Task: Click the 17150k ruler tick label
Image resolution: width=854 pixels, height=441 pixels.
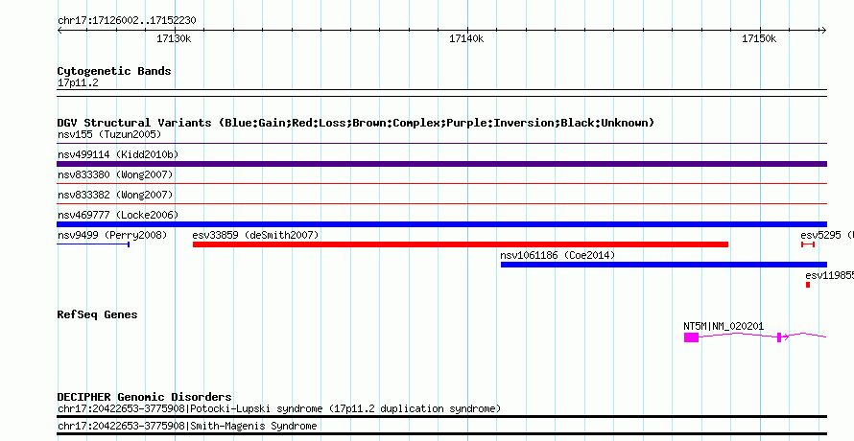Action: (x=759, y=38)
